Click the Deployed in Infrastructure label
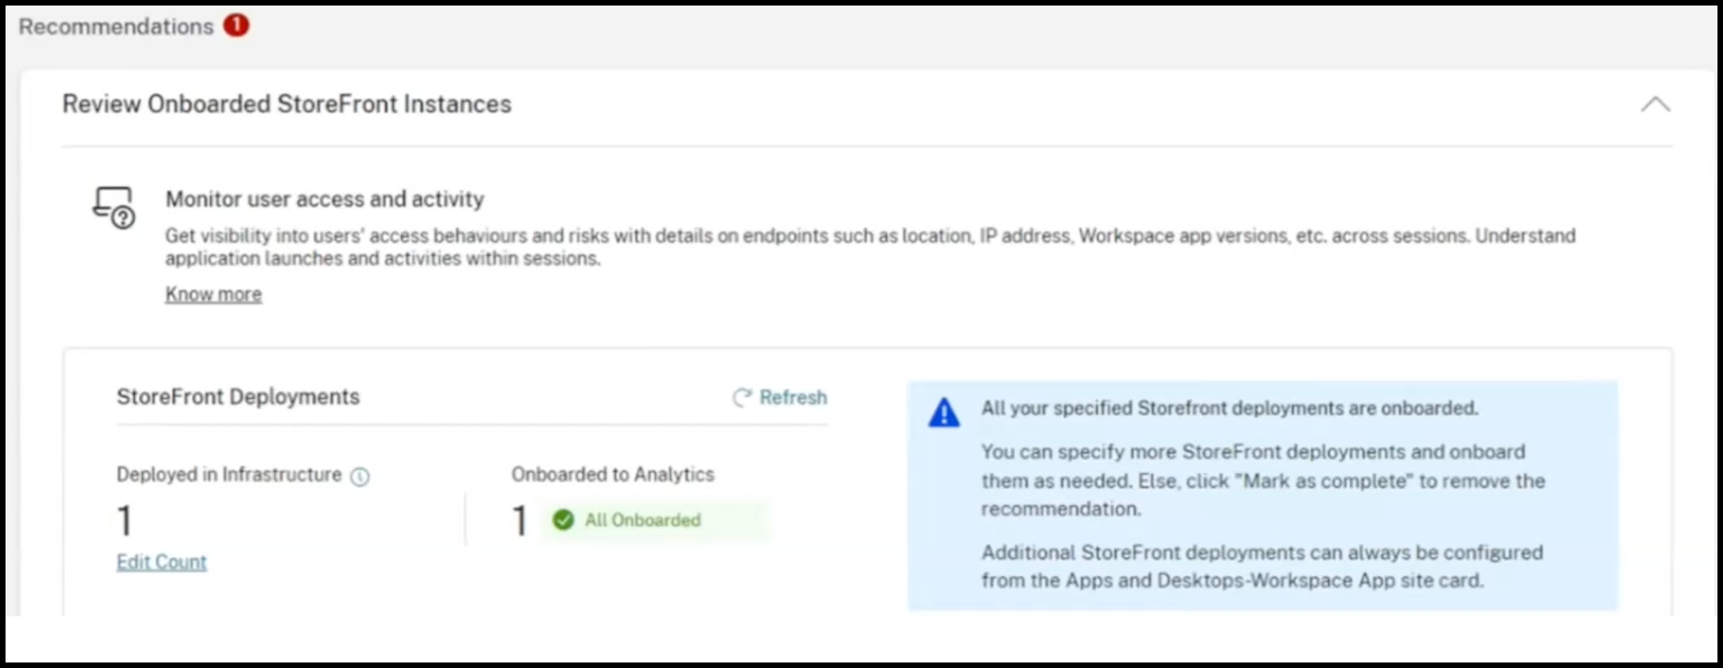Viewport: 1723px width, 668px height. 229,474
